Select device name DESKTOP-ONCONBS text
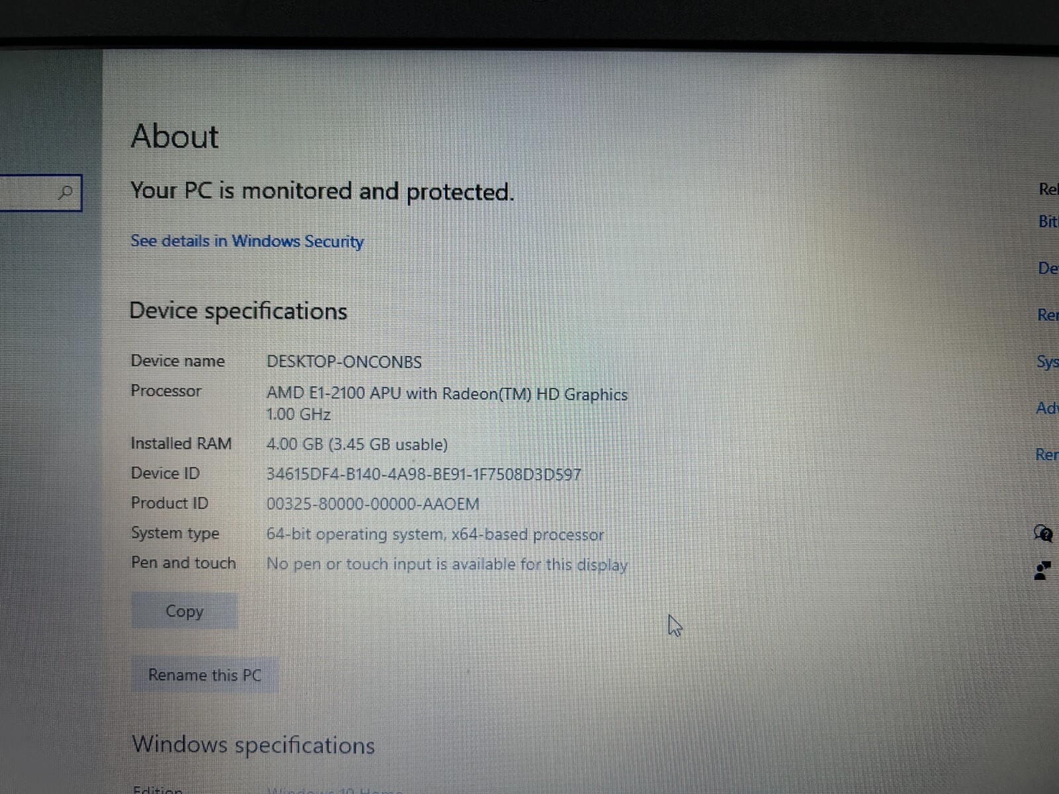This screenshot has height=794, width=1059. pos(344,362)
